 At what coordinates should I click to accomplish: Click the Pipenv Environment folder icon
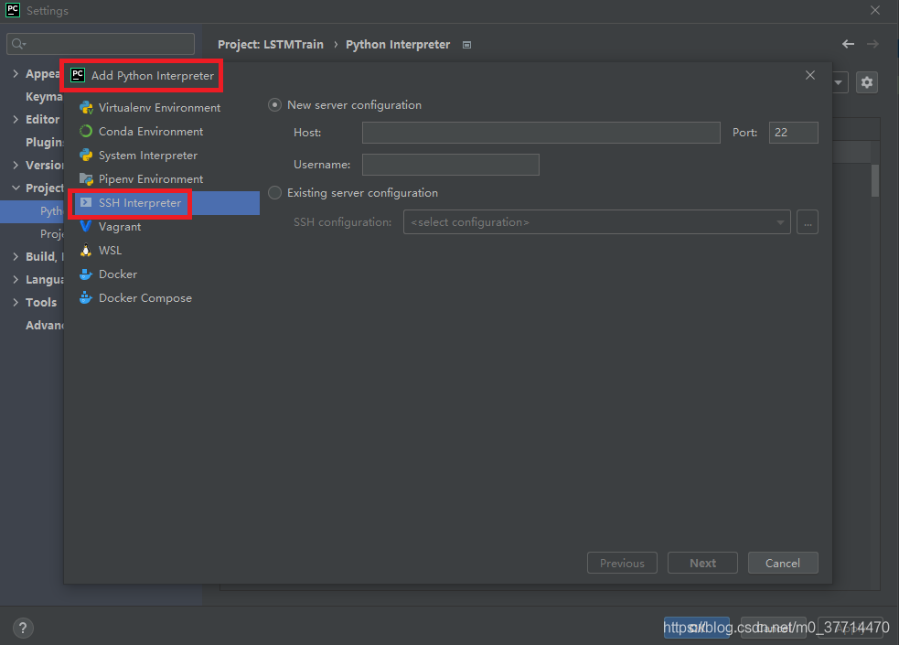(x=86, y=179)
